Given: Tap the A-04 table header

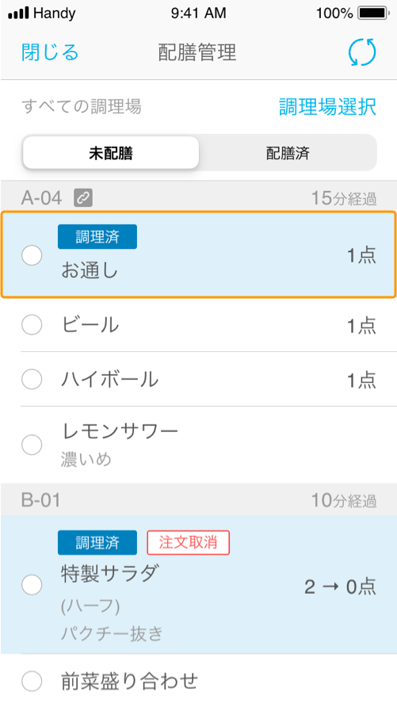Looking at the screenshot, I should [198, 197].
